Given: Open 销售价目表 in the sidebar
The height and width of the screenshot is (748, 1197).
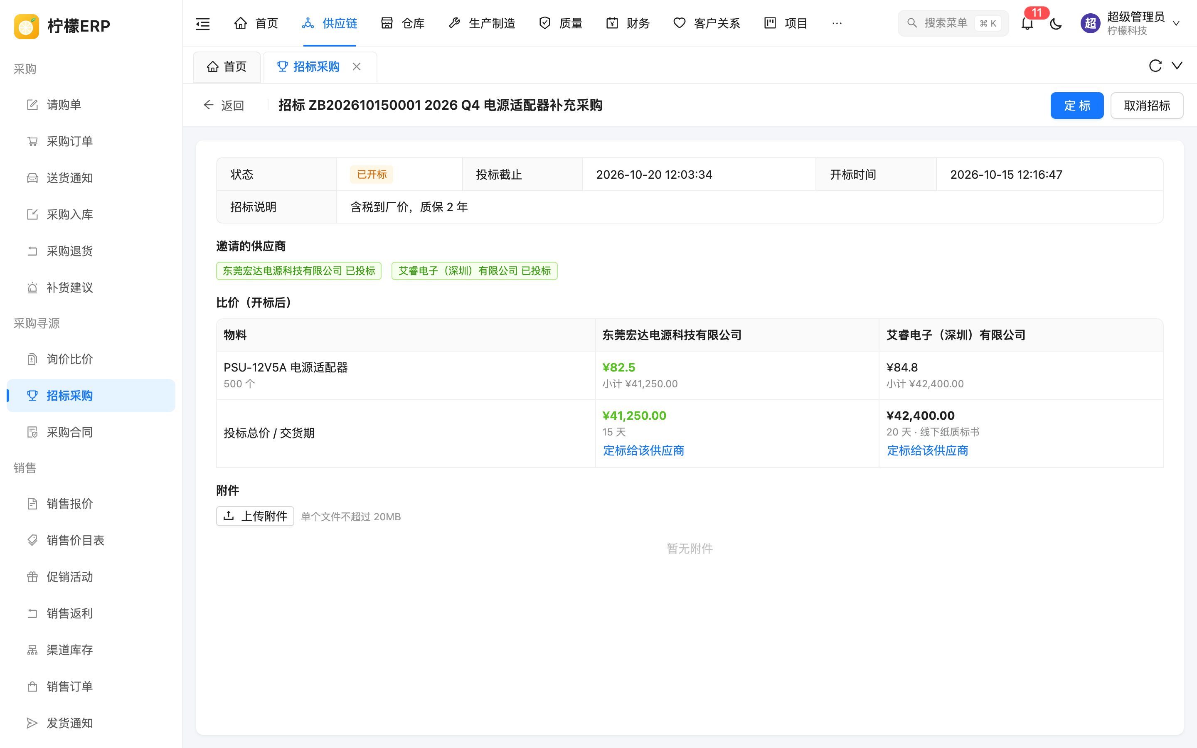Looking at the screenshot, I should click(x=91, y=540).
